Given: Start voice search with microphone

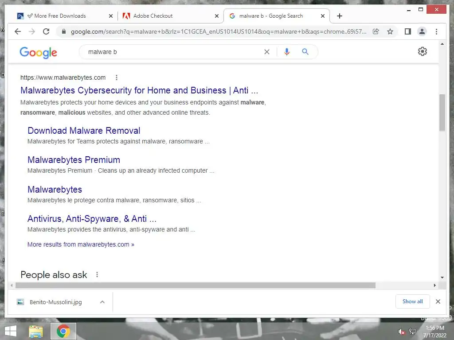Looking at the screenshot, I should point(287,52).
